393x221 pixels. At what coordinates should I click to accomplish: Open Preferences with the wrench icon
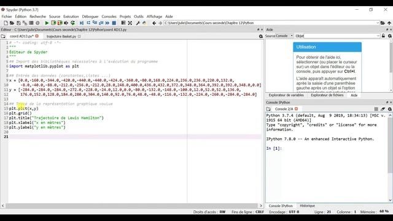click(x=138, y=23)
